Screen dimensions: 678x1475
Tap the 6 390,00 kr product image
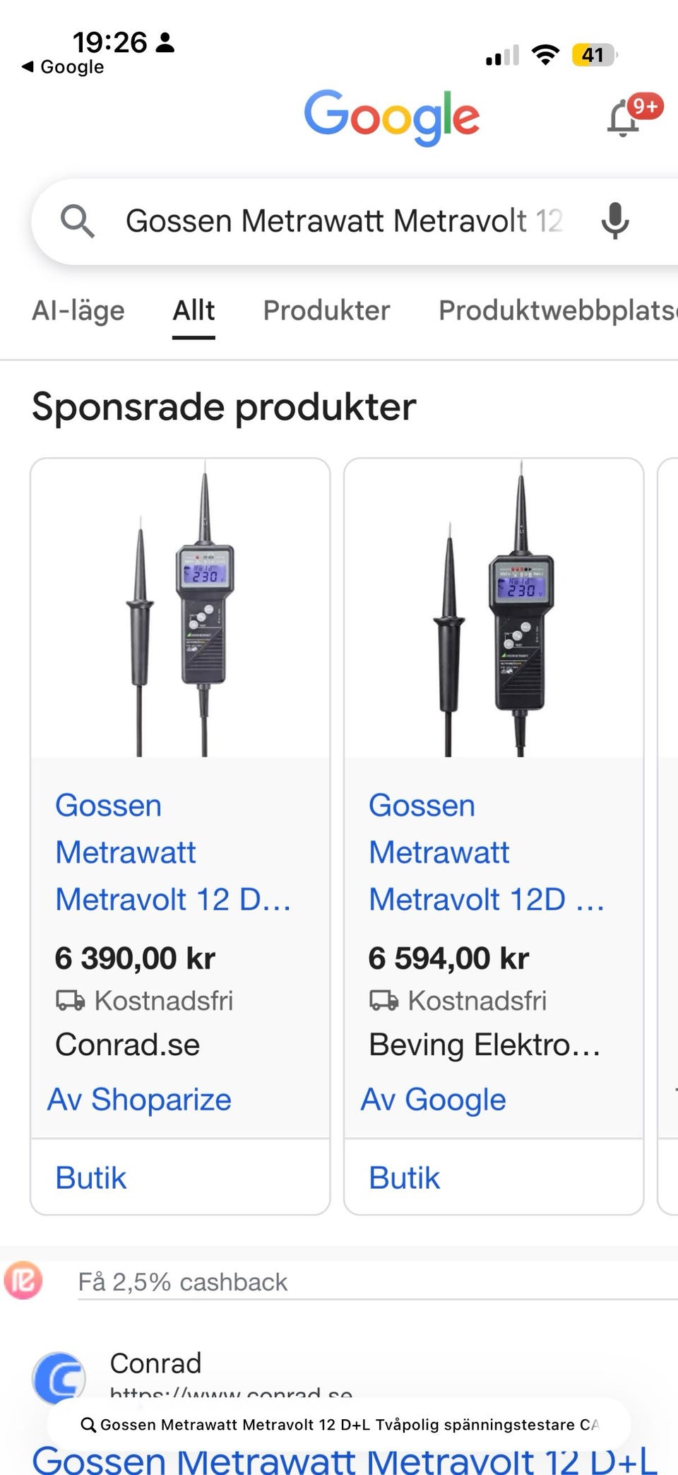coord(180,609)
